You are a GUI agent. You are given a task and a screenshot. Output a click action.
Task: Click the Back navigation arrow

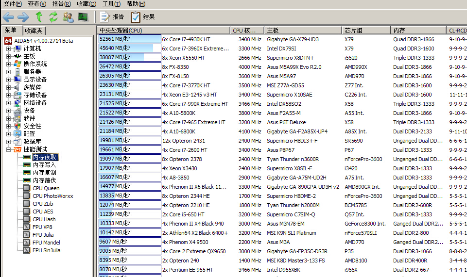pos(8,17)
